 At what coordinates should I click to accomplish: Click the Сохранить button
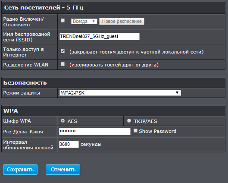[20, 170]
